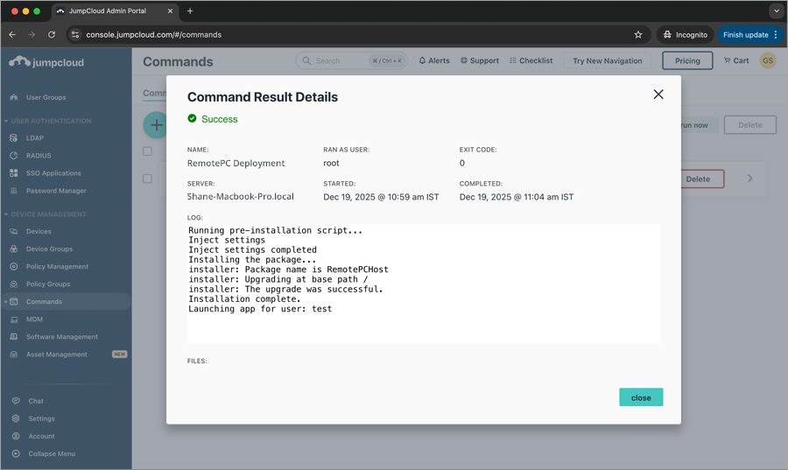Open Settings from the sidebar

[41, 418]
